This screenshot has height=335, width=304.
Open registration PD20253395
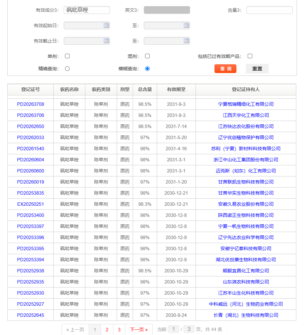(x=30, y=249)
